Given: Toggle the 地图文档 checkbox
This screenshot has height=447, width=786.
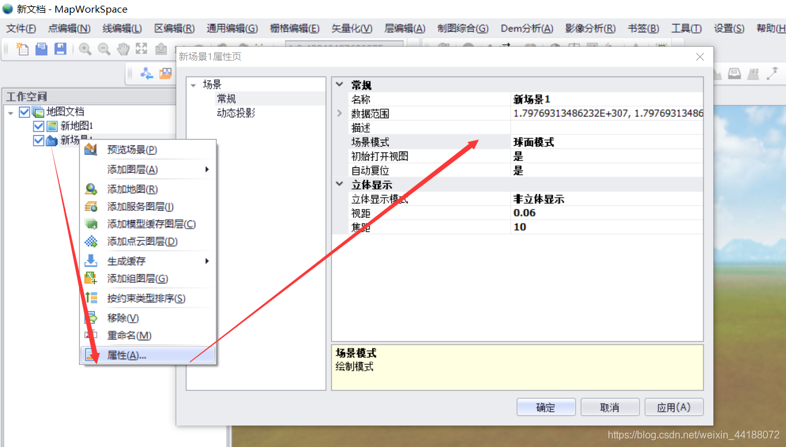Looking at the screenshot, I should coord(25,112).
